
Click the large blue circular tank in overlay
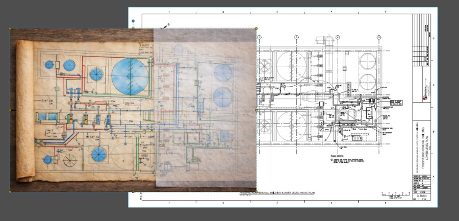(x=130, y=75)
